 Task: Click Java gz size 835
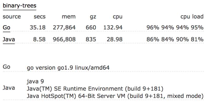click(91, 39)
